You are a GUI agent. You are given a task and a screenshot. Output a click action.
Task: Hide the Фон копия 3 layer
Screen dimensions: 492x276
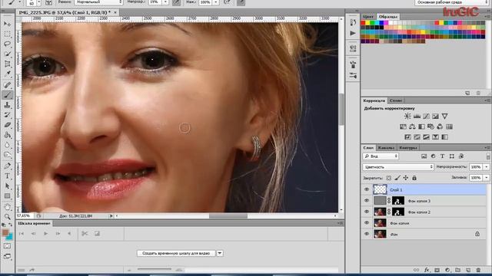(x=367, y=201)
